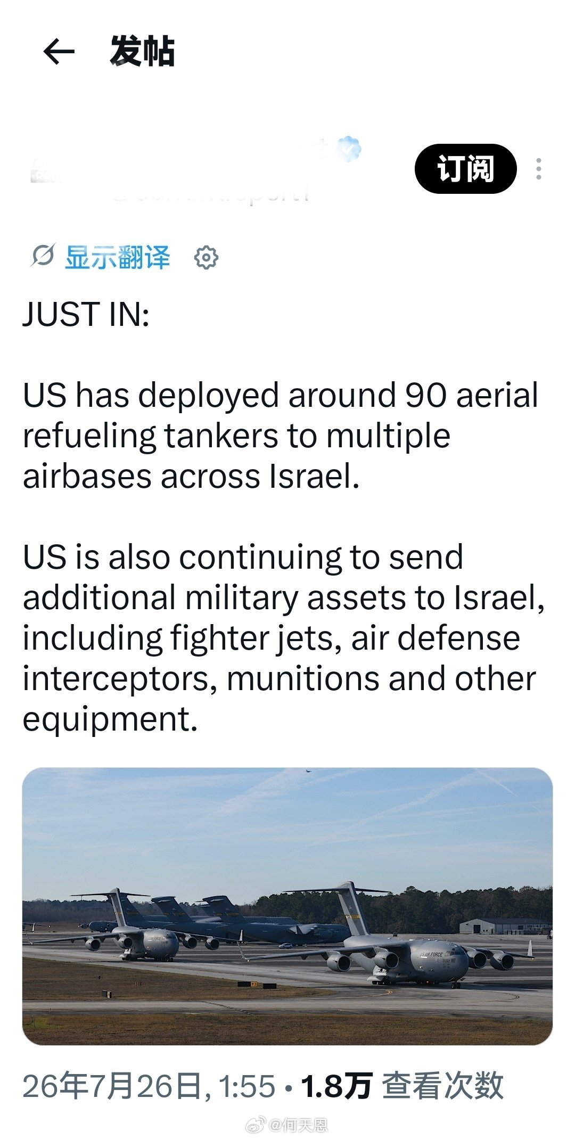Click the 显示翻译 link
The image size is (575, 1139).
click(x=118, y=257)
